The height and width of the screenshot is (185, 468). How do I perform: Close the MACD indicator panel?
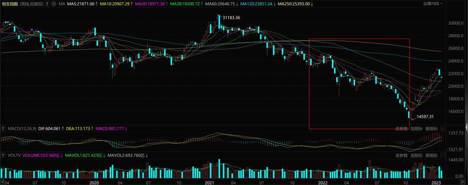tap(443, 129)
